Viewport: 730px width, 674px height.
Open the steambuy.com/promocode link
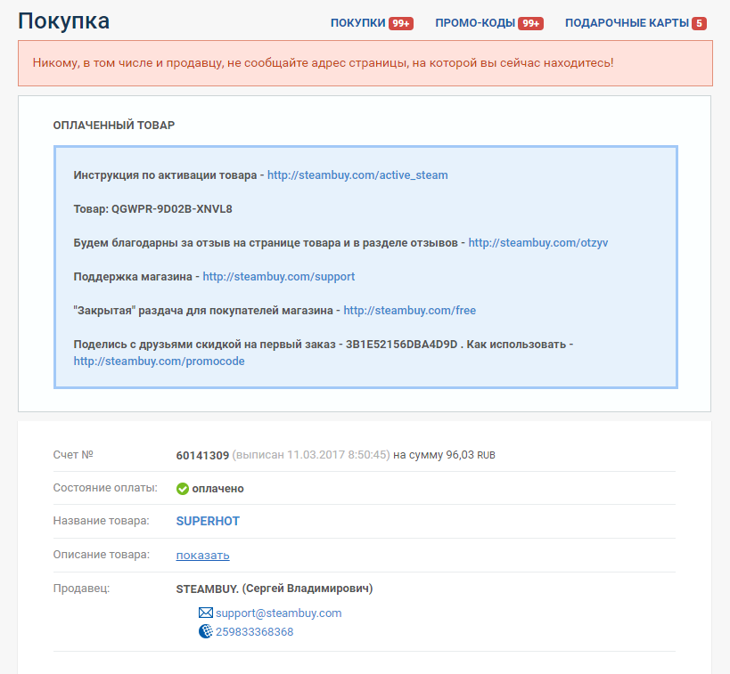(x=159, y=361)
